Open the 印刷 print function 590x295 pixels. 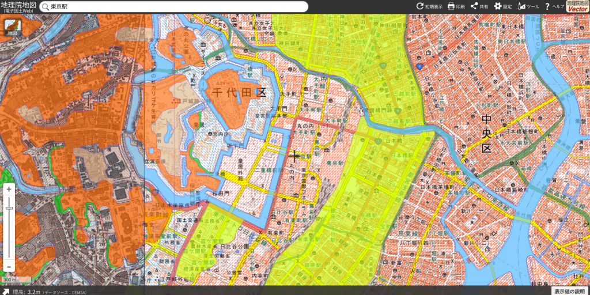point(456,6)
